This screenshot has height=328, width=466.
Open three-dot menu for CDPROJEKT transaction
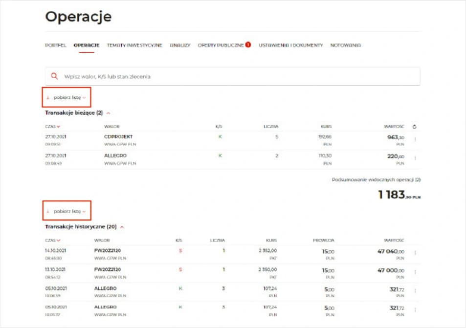tap(415, 139)
